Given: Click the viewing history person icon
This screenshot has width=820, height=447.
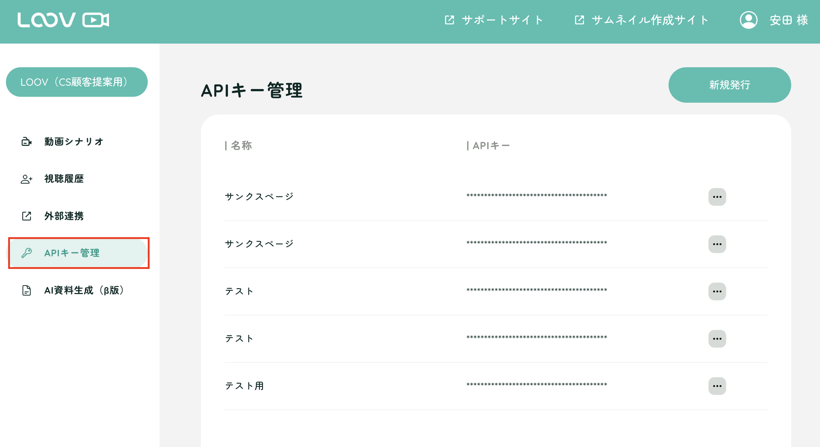Looking at the screenshot, I should click(27, 179).
